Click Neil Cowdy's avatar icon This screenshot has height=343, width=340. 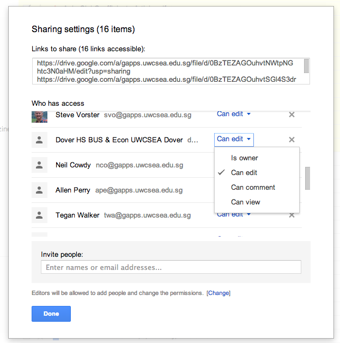39,165
